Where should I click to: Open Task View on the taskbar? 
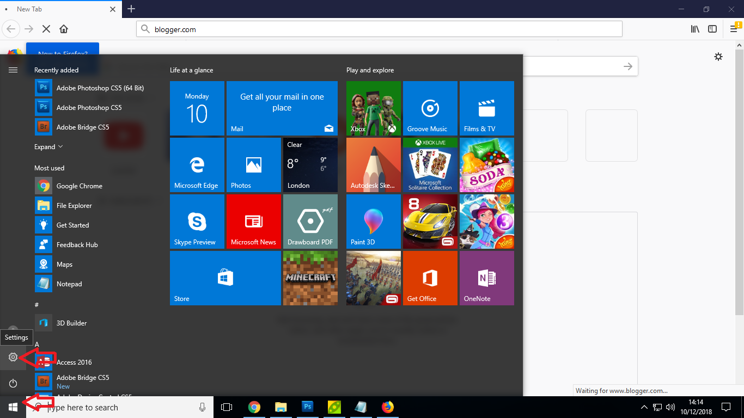[x=227, y=407]
